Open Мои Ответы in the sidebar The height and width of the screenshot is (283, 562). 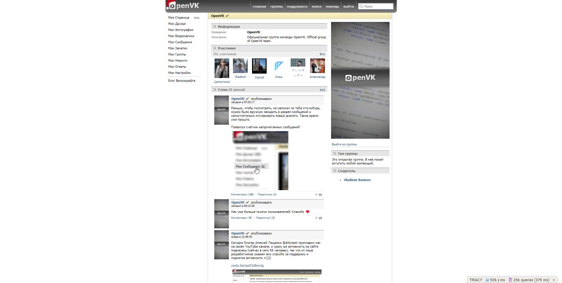pos(177,67)
